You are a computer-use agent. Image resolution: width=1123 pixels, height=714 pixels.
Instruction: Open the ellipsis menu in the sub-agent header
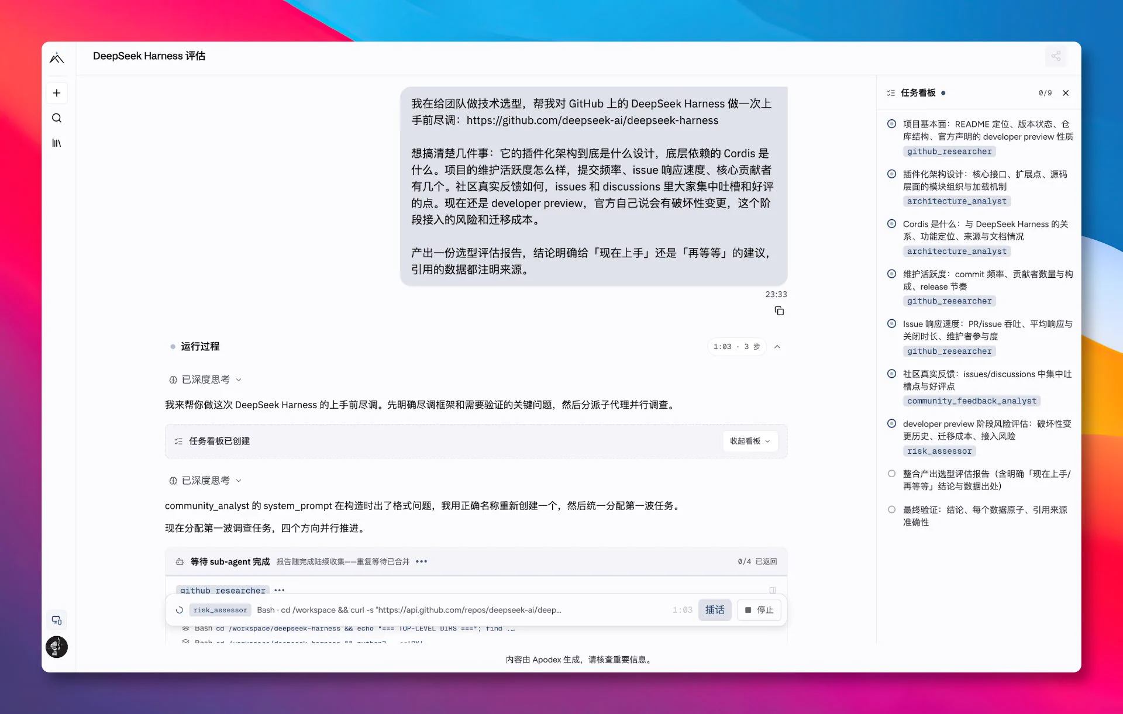tap(421, 562)
